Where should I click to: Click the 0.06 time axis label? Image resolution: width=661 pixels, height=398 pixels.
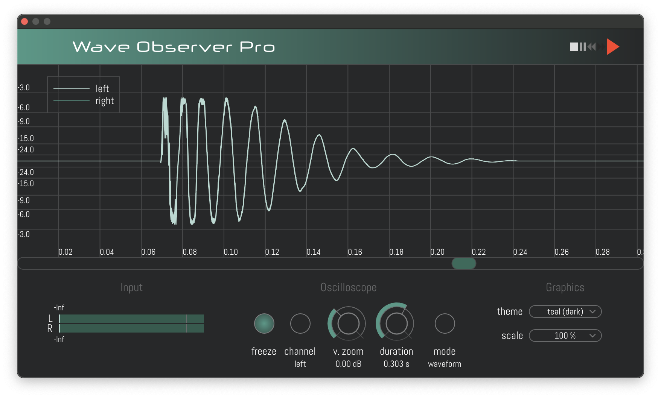pos(148,252)
